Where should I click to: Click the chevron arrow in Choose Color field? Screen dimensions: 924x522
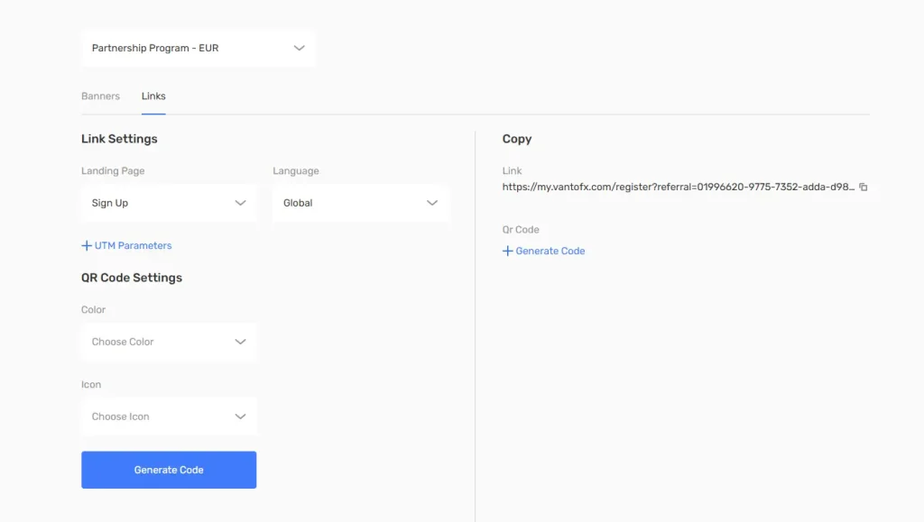240,342
